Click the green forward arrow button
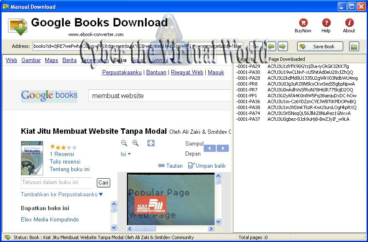Image resolution: width=368 pixels, height=242 pixels. point(282,46)
